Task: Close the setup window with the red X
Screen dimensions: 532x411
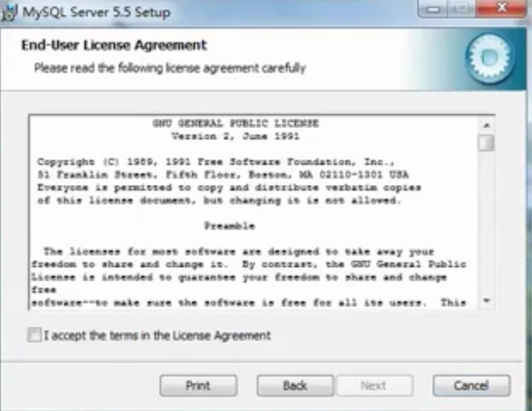Action: click(x=501, y=9)
